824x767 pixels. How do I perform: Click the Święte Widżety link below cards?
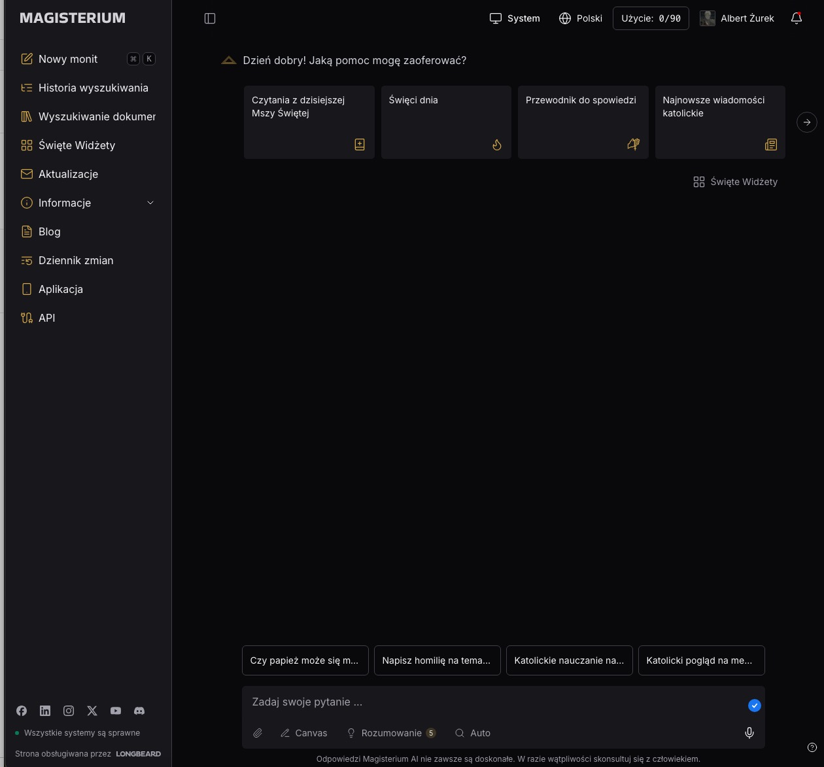pos(735,182)
